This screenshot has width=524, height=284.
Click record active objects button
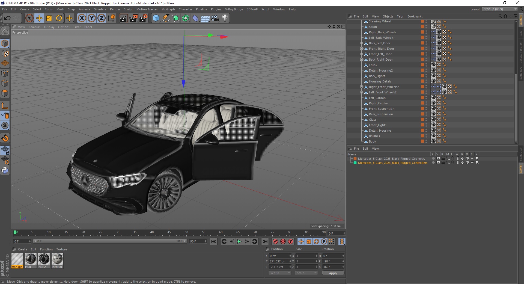(275, 241)
